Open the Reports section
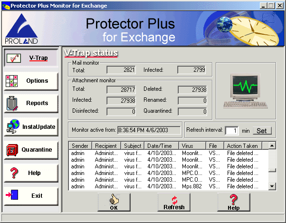The height and width of the screenshot is (223, 286). click(x=31, y=104)
